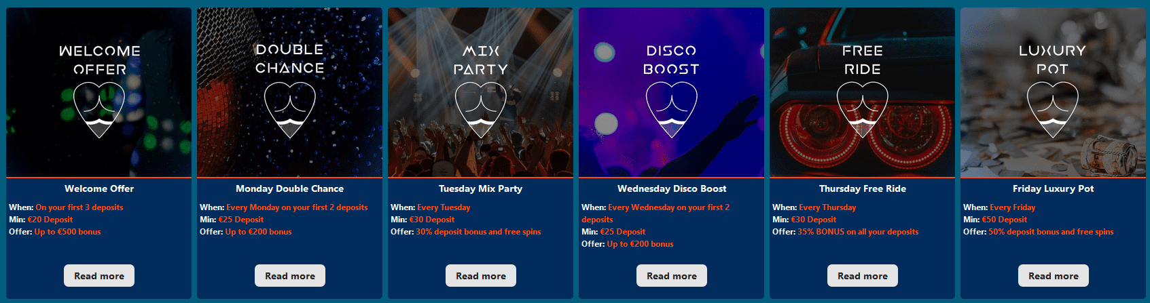
Task: Click heart logo on Welcome Offer card
Action: pos(99,110)
